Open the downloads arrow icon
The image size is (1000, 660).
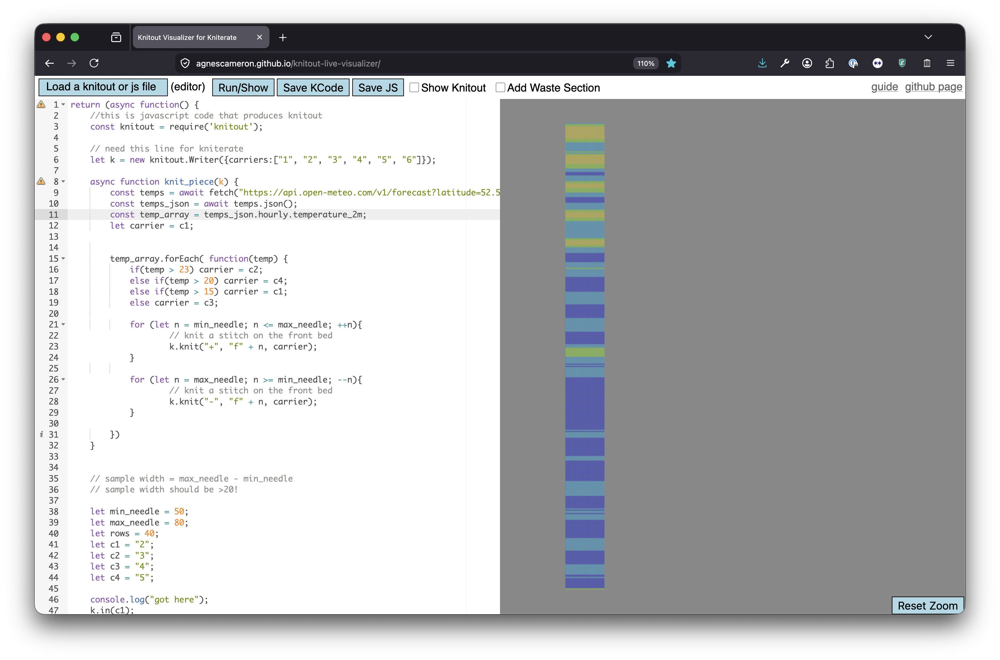tap(762, 63)
